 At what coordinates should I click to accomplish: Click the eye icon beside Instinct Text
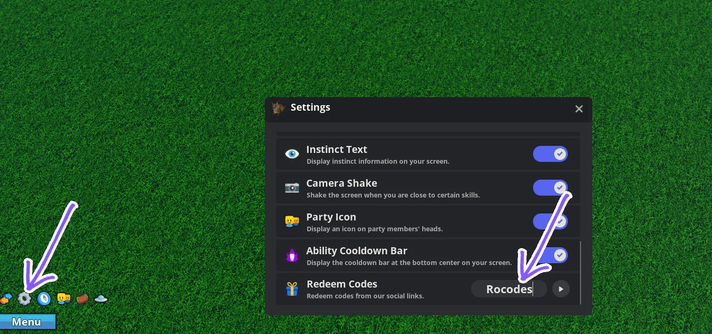point(292,154)
